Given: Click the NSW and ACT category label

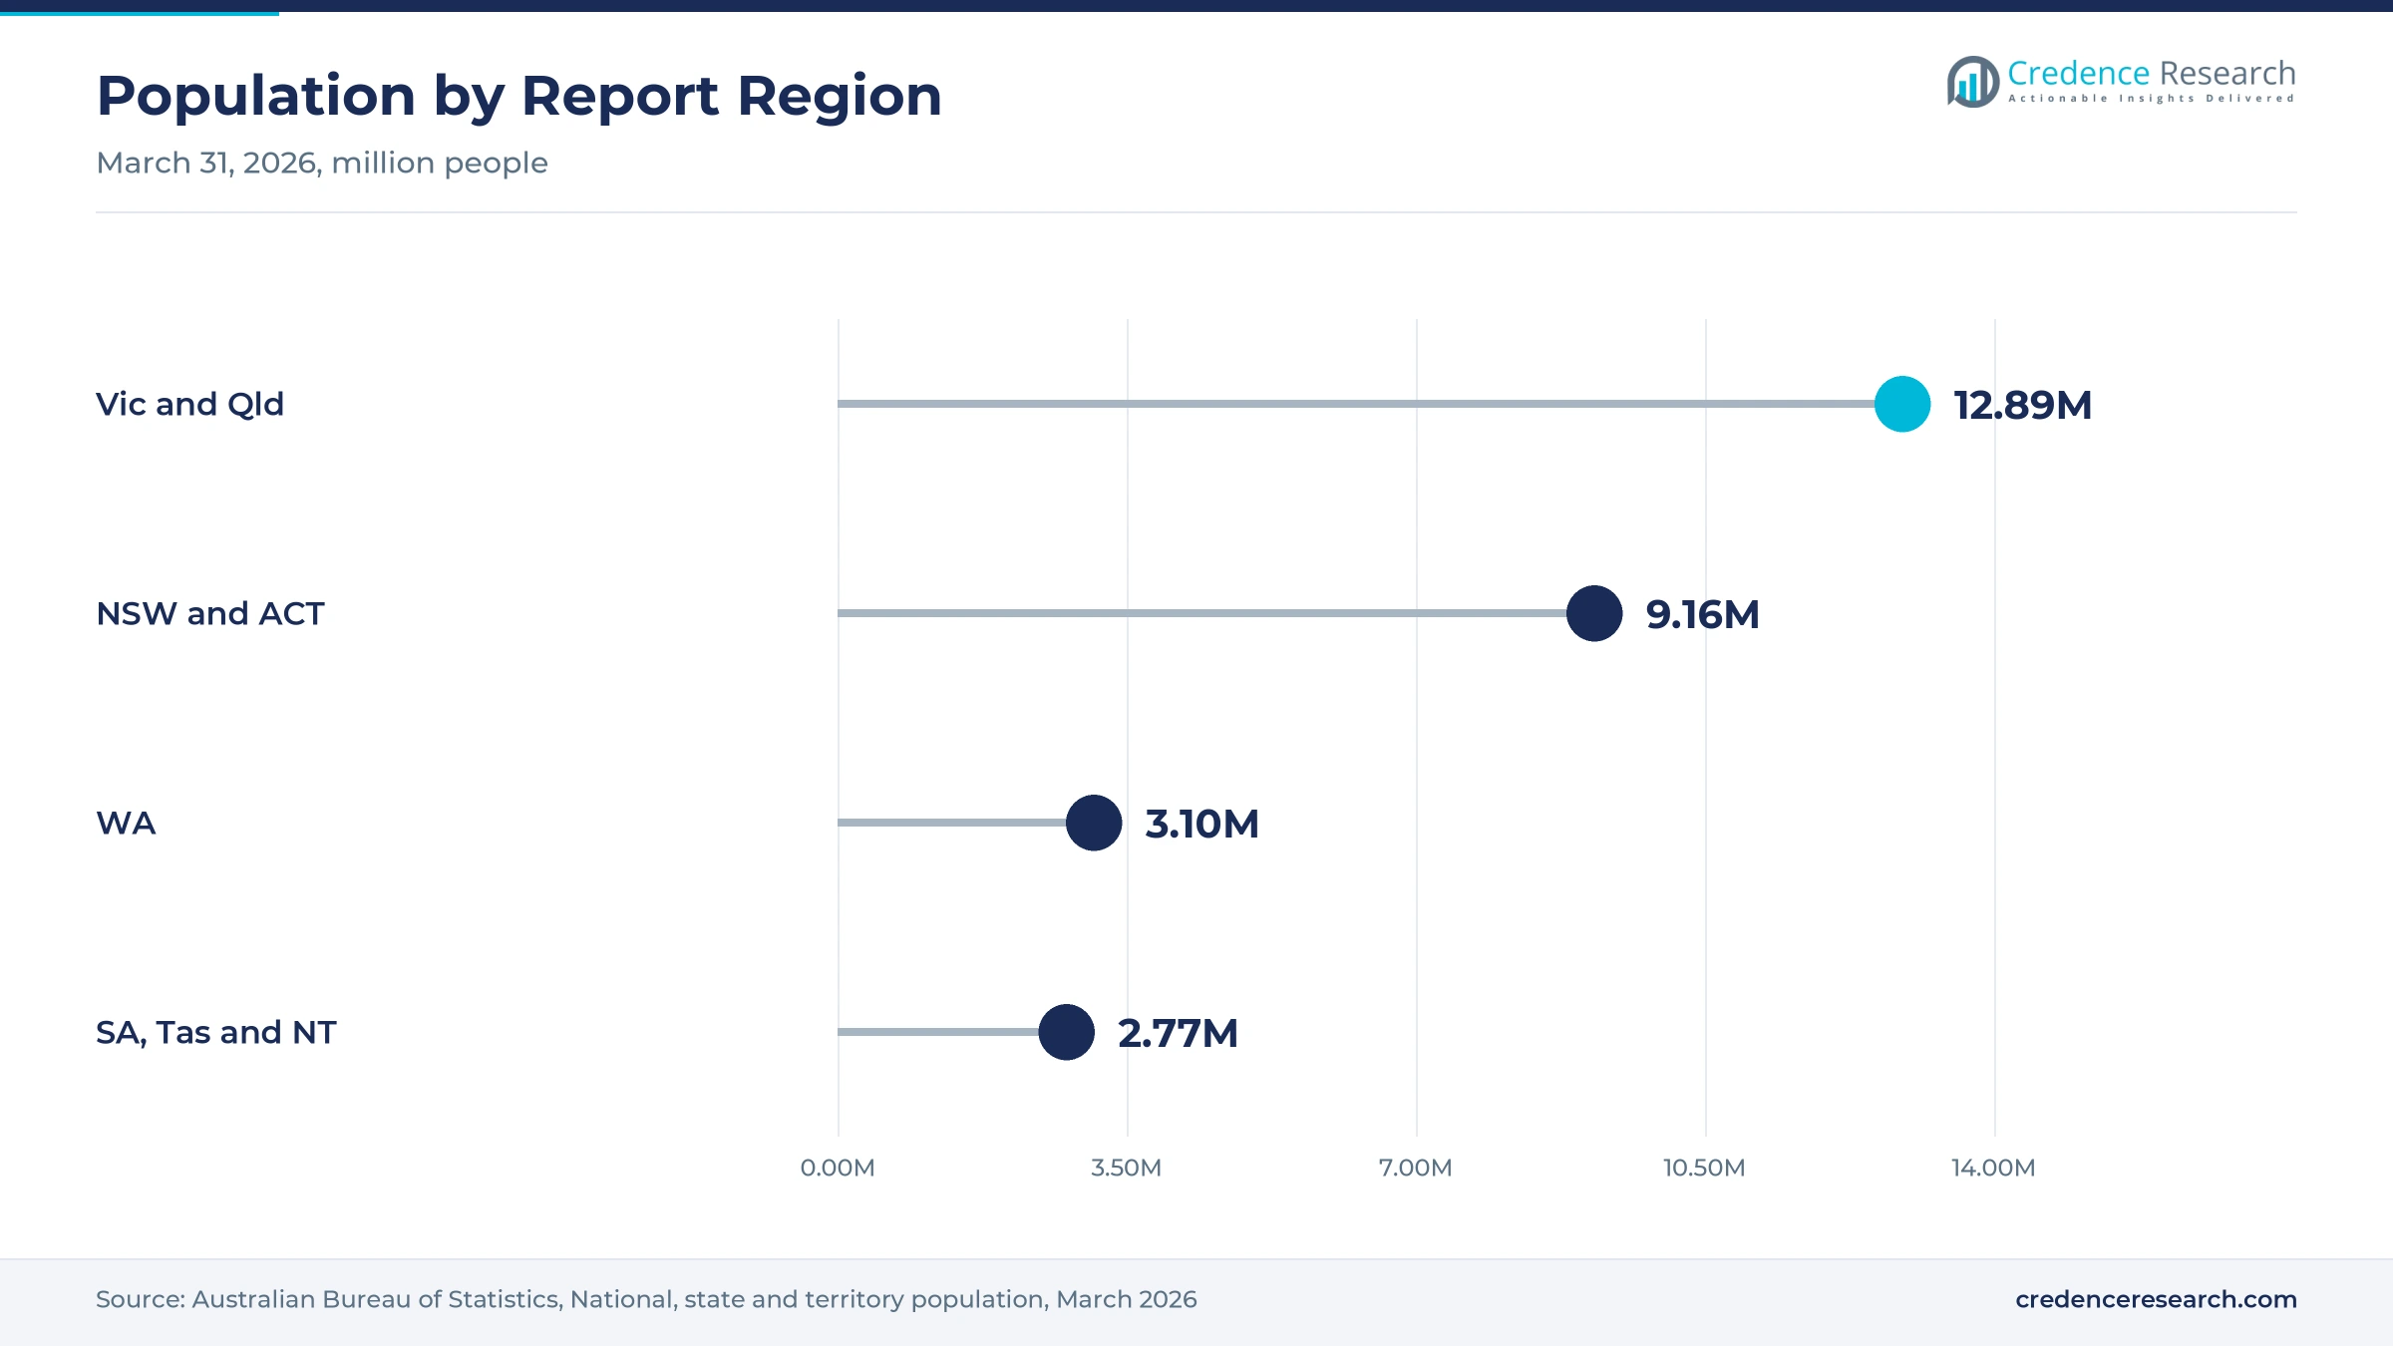Looking at the screenshot, I should (x=210, y=613).
